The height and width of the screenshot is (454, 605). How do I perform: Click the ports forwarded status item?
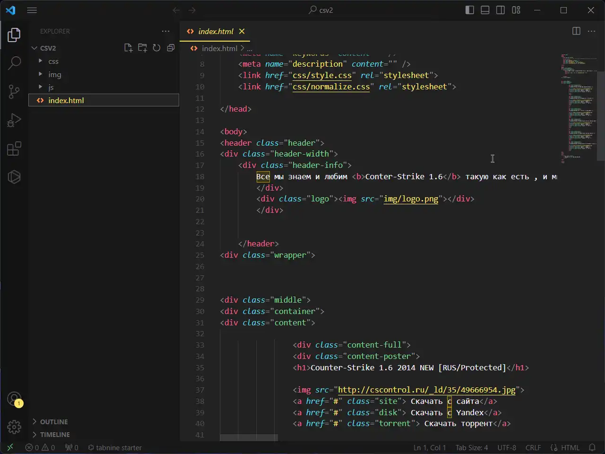pyautogui.click(x=72, y=447)
